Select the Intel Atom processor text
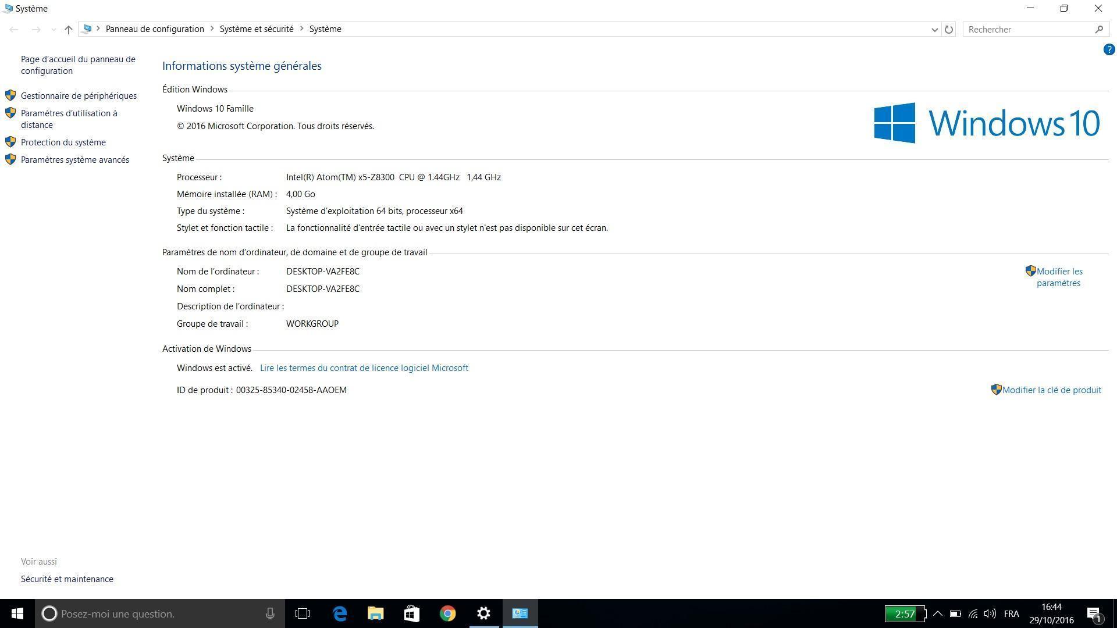Screen dimensions: 1117x628 (393, 177)
